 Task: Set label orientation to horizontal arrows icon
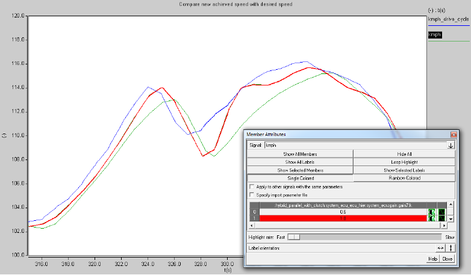[440, 248]
